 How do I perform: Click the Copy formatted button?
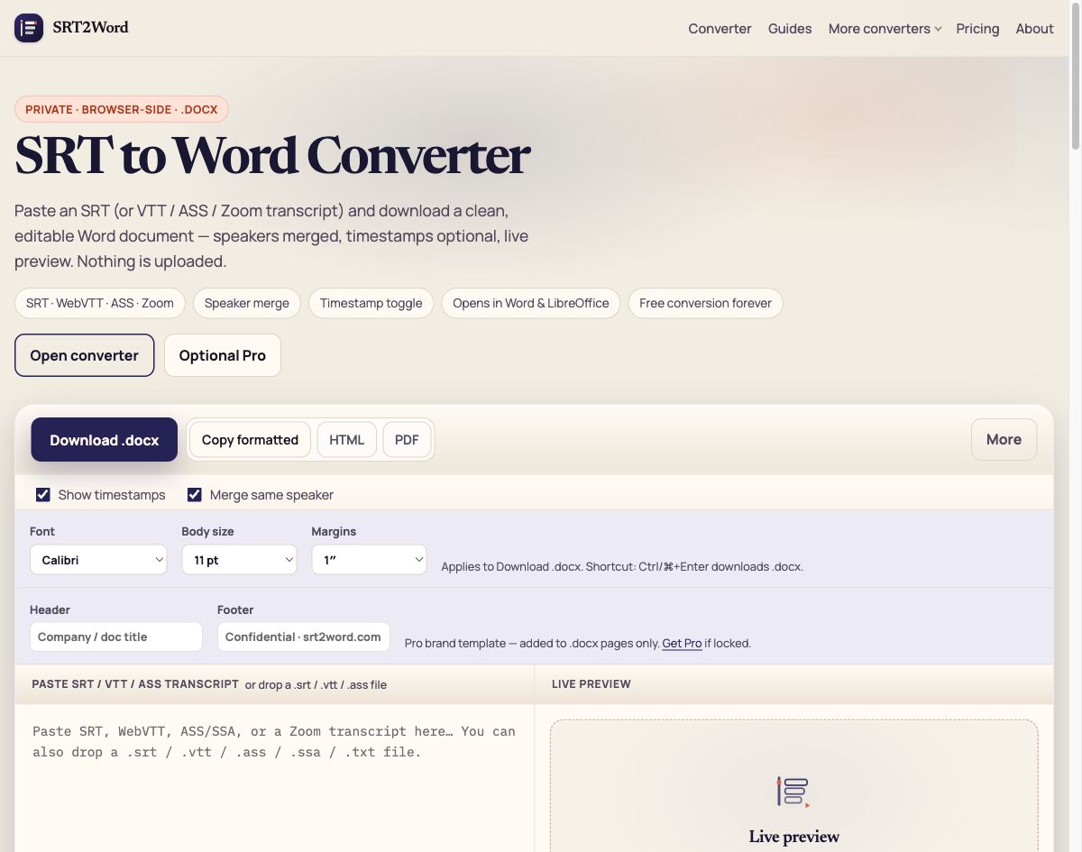pos(250,440)
